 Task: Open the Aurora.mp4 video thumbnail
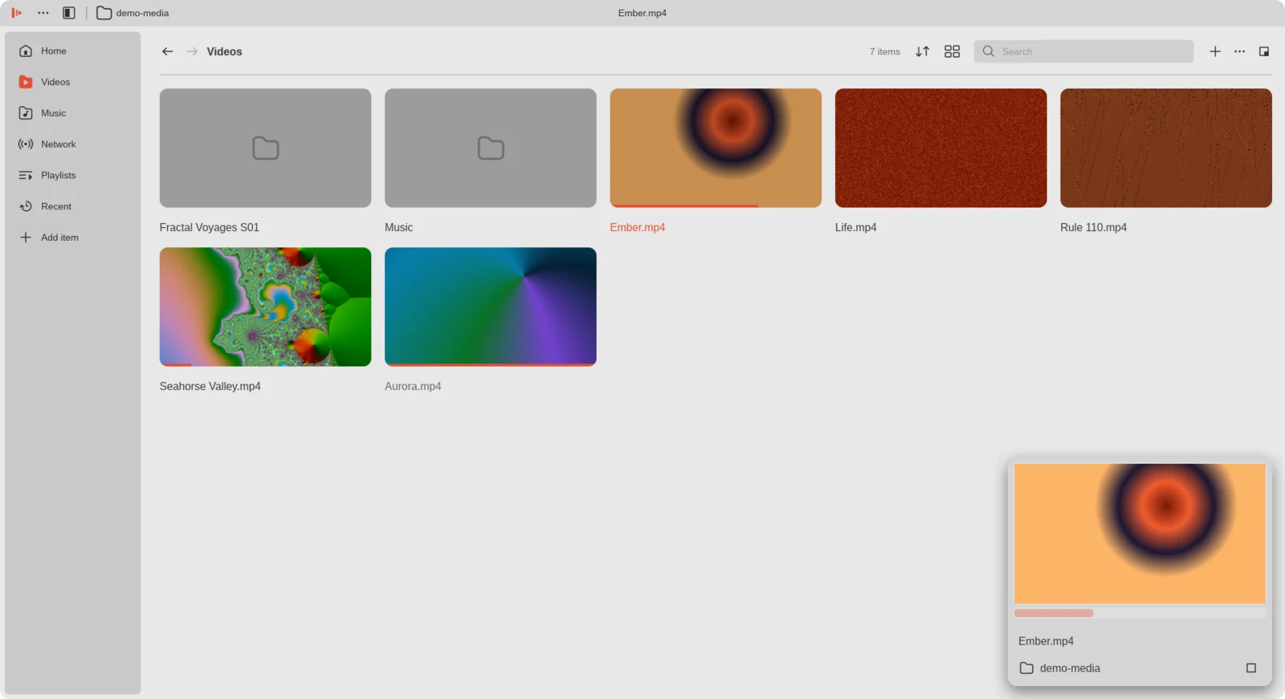coord(491,307)
